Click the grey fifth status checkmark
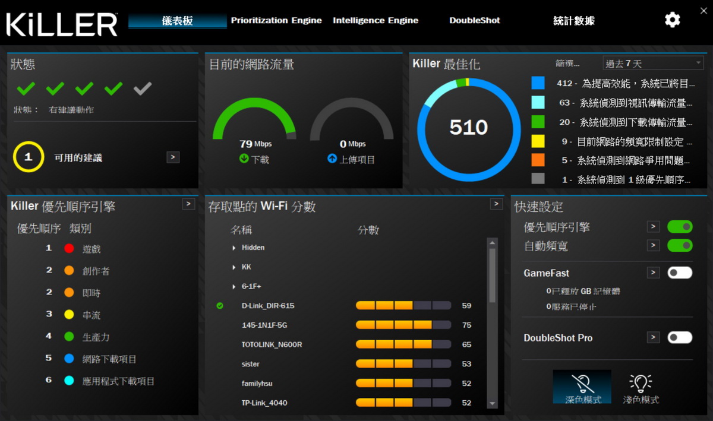The image size is (713, 421). (x=143, y=89)
